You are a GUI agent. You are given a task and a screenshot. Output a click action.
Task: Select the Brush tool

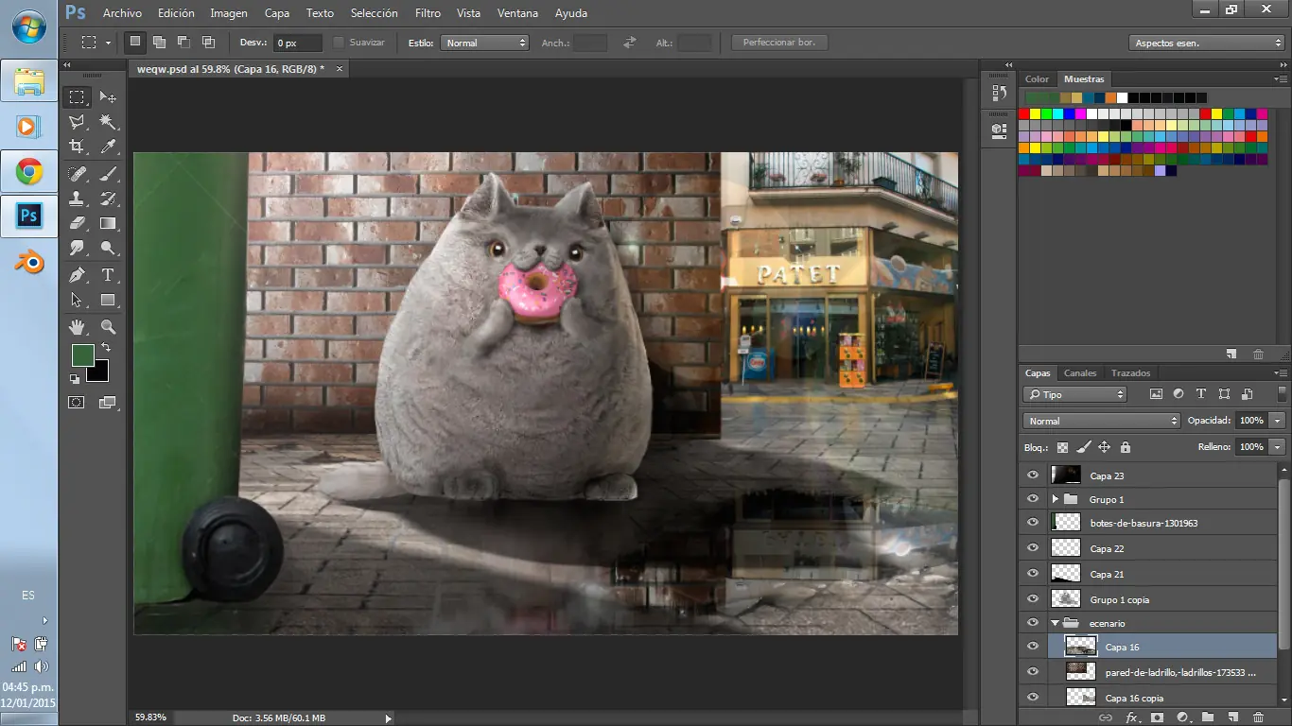[108, 174]
